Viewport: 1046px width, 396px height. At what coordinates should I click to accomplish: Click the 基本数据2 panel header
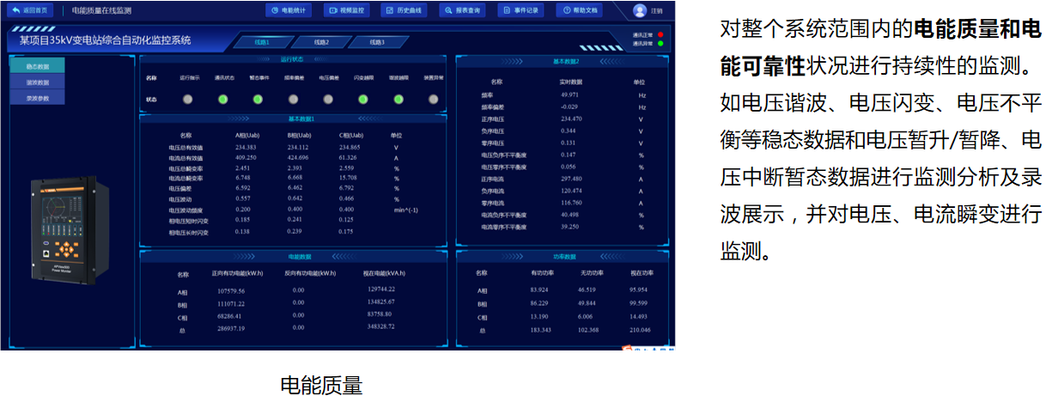click(x=565, y=61)
